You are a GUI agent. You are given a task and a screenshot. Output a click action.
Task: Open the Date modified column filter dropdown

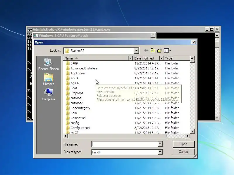(161, 58)
